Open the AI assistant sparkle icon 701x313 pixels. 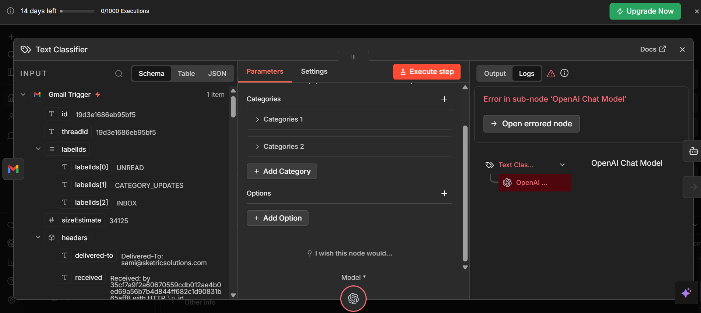point(686,293)
